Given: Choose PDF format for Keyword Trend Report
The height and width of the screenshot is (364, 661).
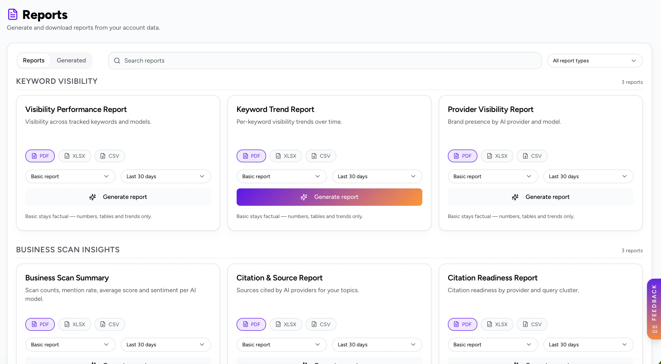Looking at the screenshot, I should [x=251, y=156].
